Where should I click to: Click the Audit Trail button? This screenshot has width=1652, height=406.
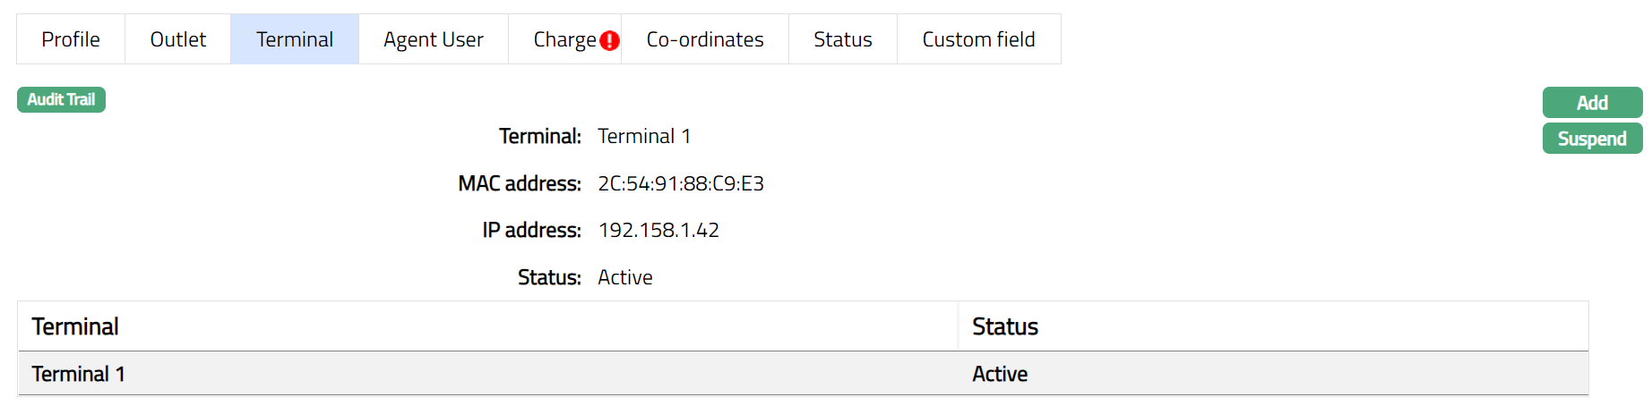[x=61, y=99]
